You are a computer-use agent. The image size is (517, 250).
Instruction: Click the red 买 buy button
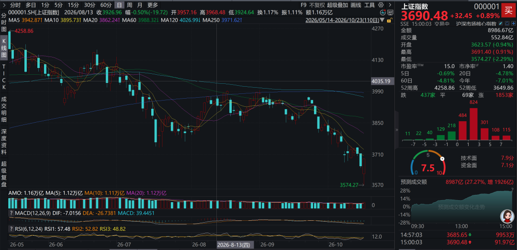[x=507, y=10]
